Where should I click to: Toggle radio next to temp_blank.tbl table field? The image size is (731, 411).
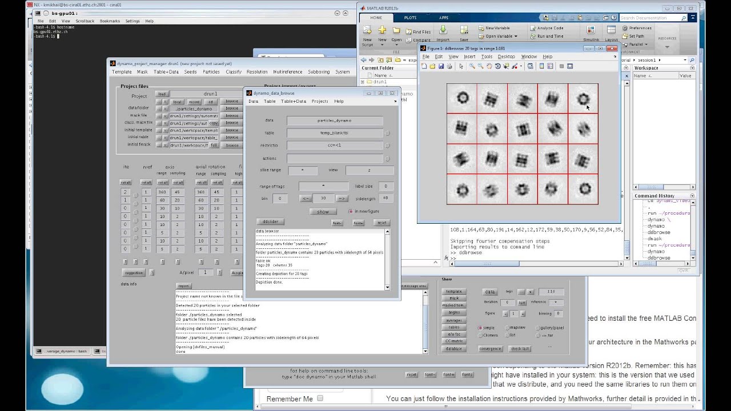[x=387, y=133]
